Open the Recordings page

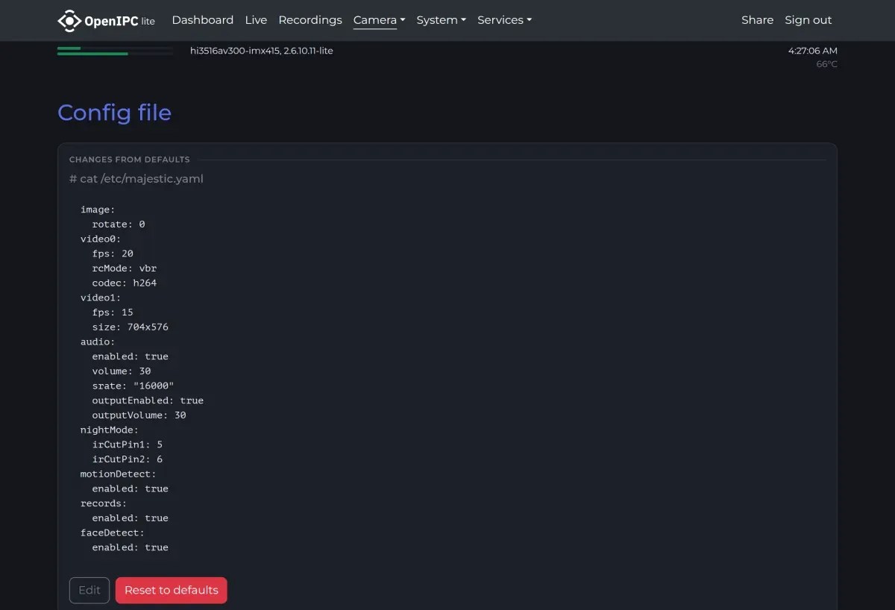(310, 20)
